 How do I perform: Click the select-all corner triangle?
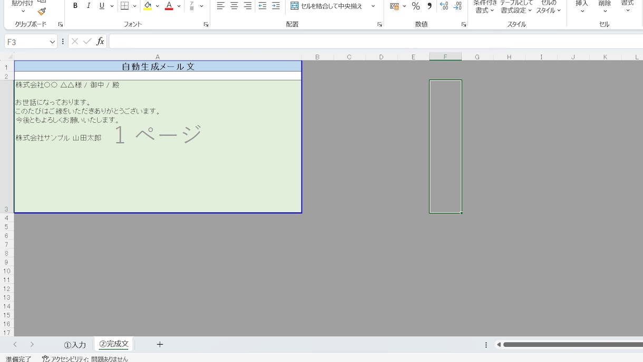tap(9, 57)
